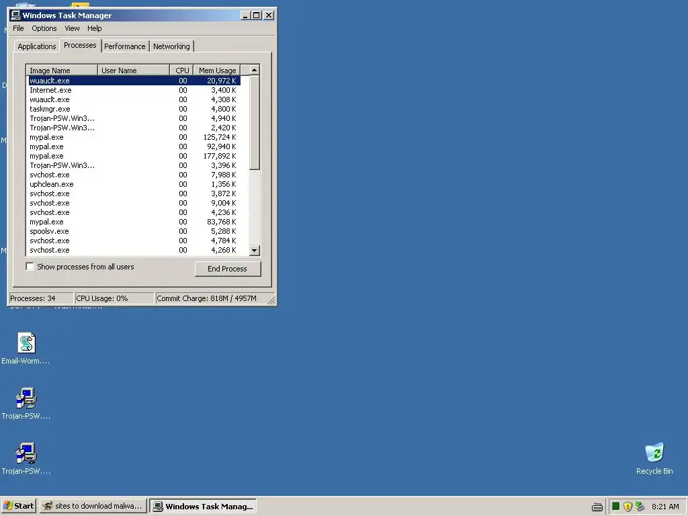The height and width of the screenshot is (516, 688).
Task: Select mypal.exe process using 83,768 K
Action: (x=134, y=222)
